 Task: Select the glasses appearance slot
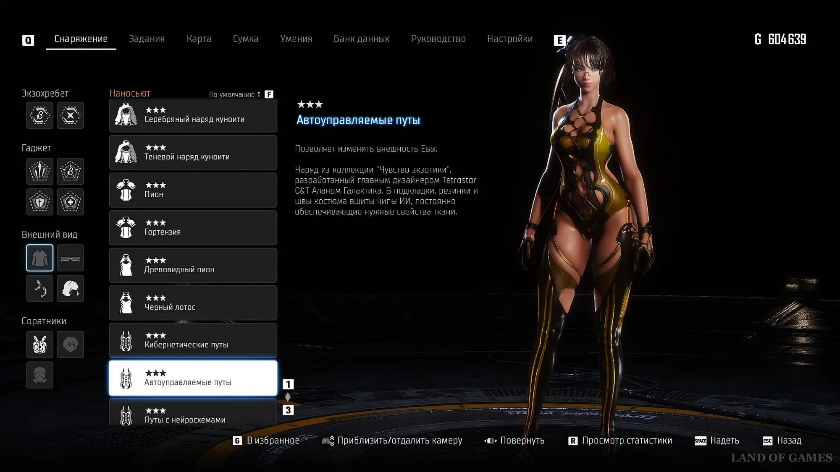[70, 258]
